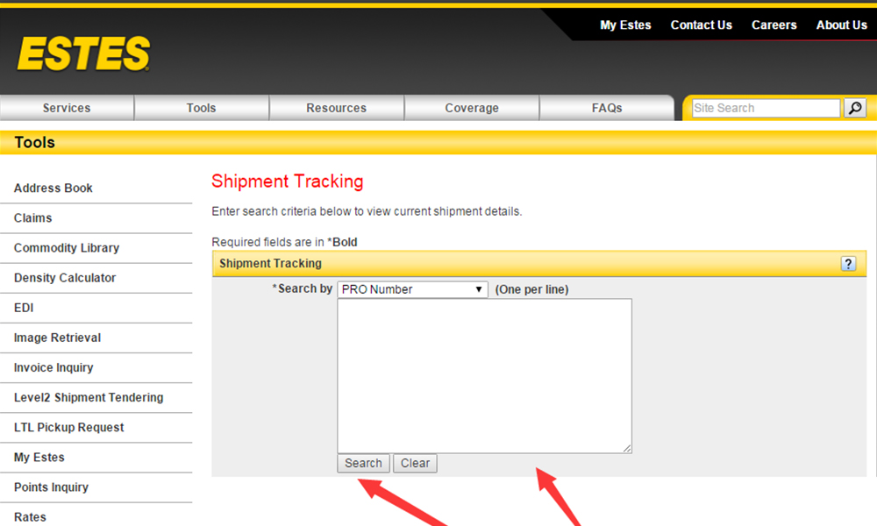This screenshot has height=526, width=877.
Task: Click the text area resize grip corner
Action: tap(627, 448)
